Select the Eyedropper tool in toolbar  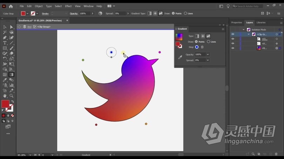click(5, 80)
